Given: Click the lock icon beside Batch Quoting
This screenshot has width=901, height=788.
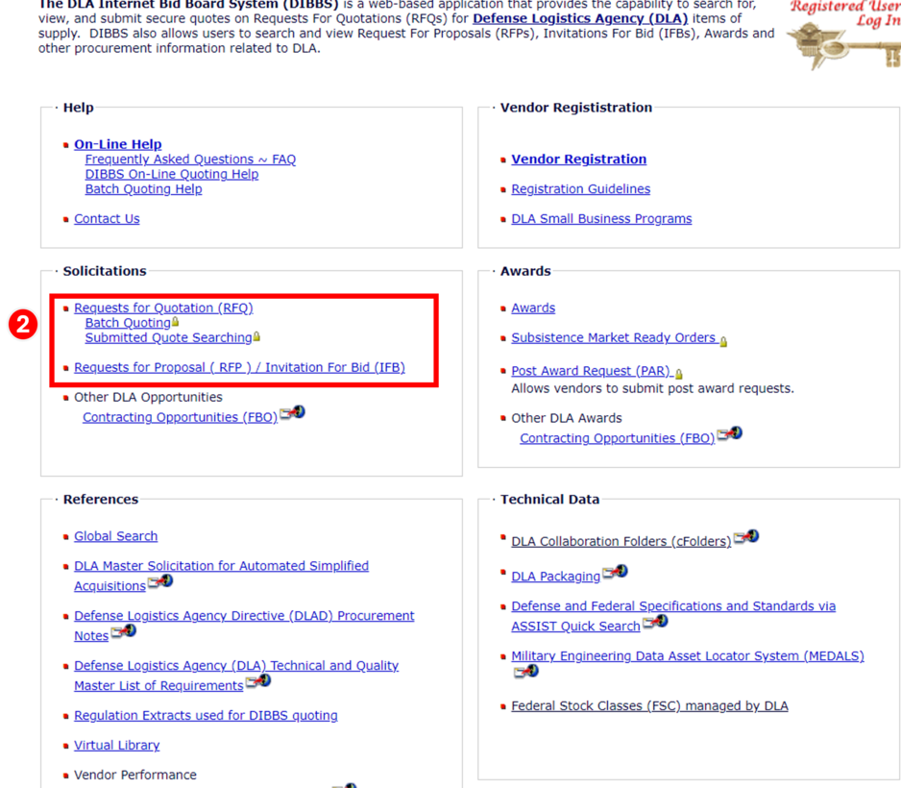Looking at the screenshot, I should coord(175,322).
